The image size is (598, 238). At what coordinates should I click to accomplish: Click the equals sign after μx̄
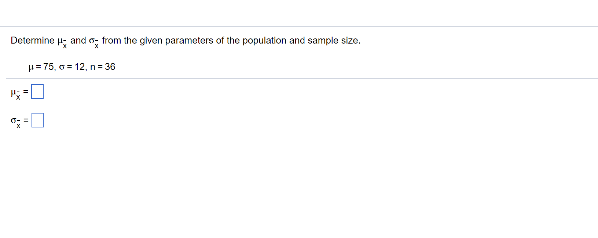(x=25, y=92)
